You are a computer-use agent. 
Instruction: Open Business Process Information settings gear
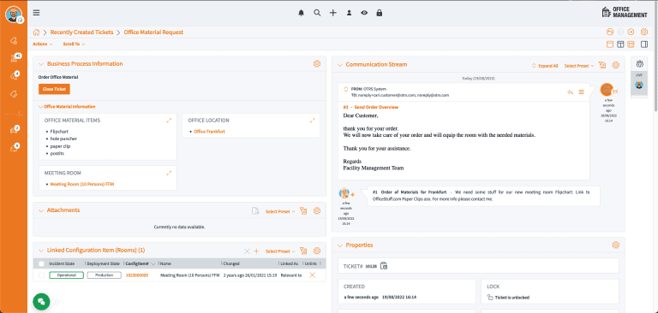pyautogui.click(x=317, y=63)
